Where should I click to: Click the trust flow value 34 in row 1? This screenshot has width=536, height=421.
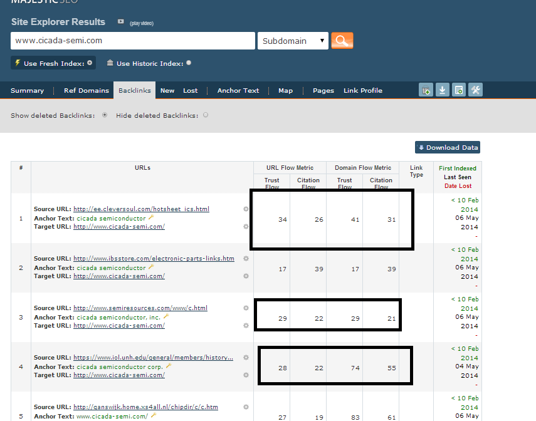tap(282, 220)
